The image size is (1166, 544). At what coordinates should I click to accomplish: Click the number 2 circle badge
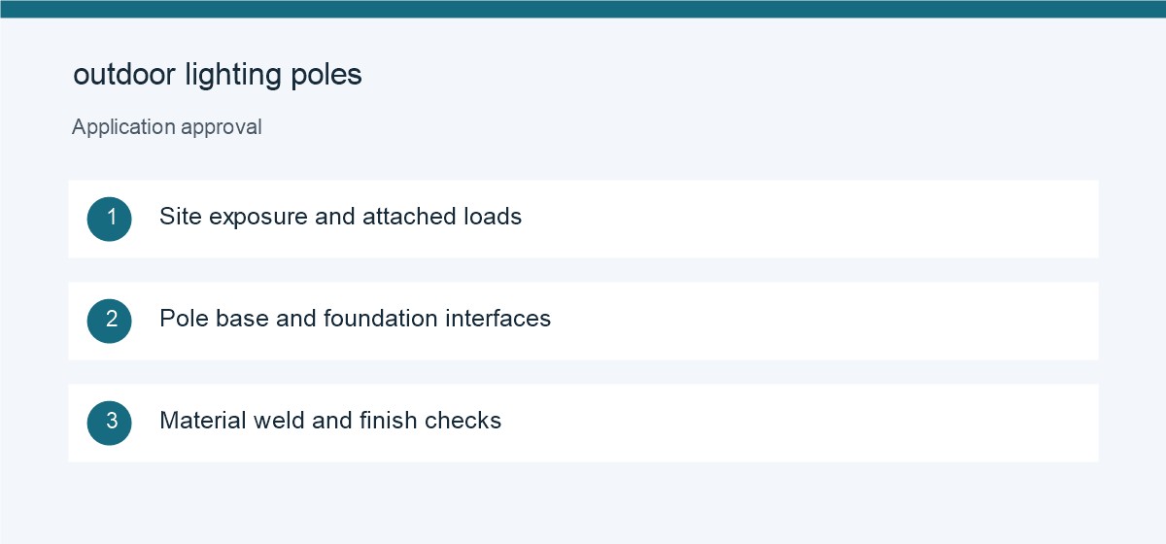point(109,321)
